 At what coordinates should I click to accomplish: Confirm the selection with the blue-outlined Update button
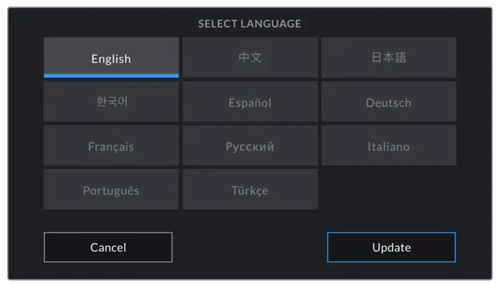[x=391, y=247]
